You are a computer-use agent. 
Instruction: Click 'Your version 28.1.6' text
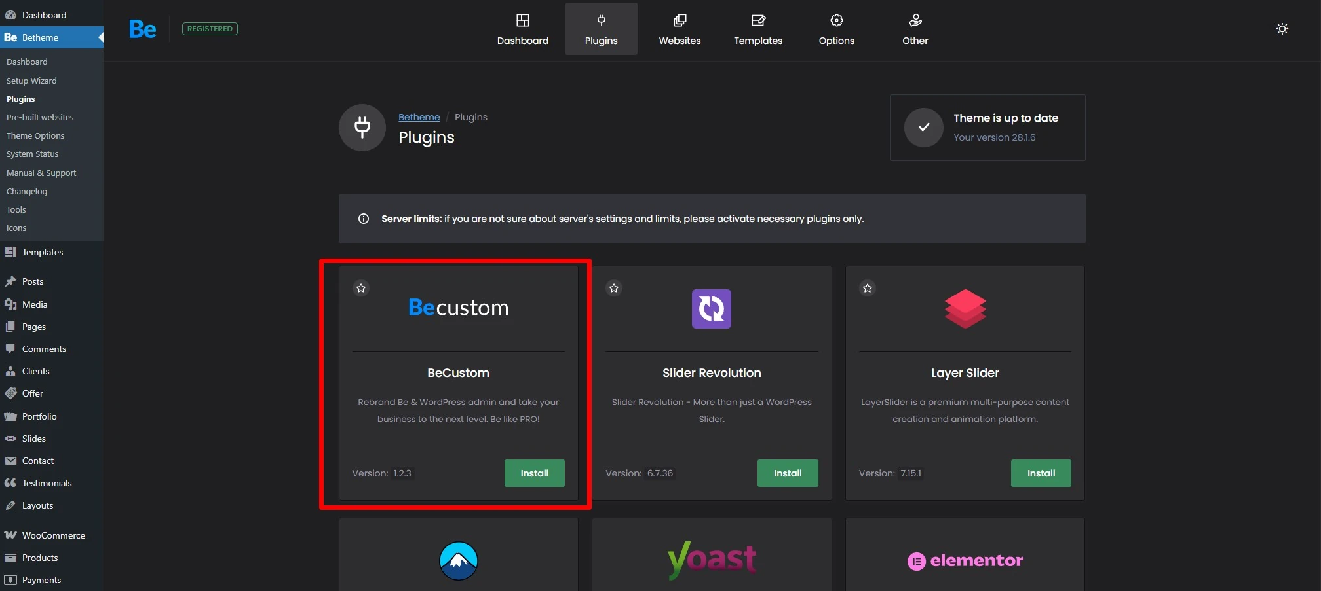click(x=995, y=137)
